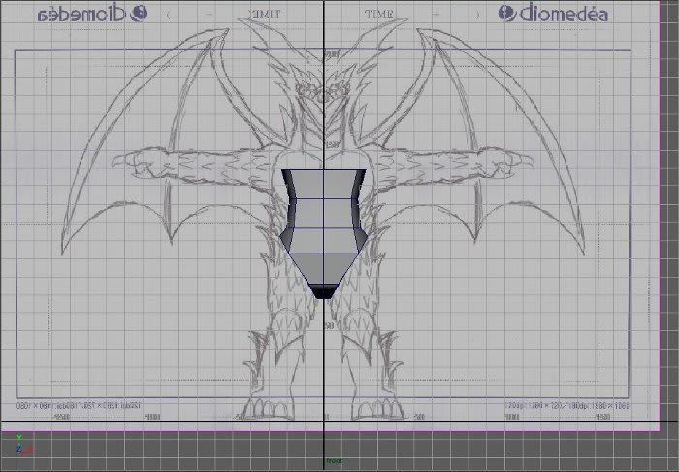The image size is (679, 472).
Task: Click the green 'front' camera label
Action: [334, 461]
